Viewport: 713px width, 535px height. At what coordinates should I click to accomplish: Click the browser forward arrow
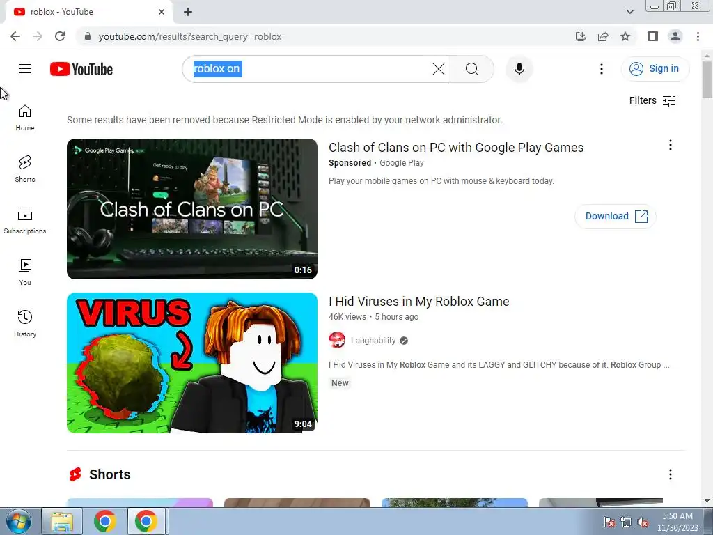38,36
